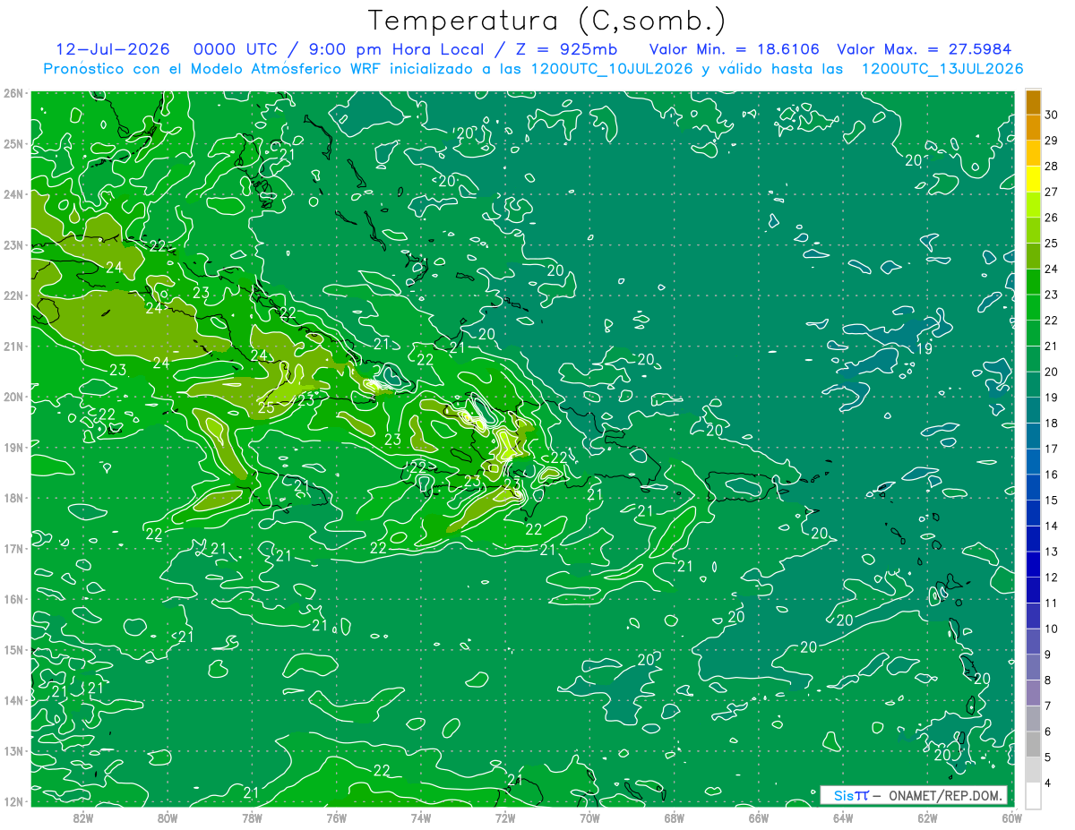Click the color scale value 13
The image size is (1075, 830).
[1052, 552]
